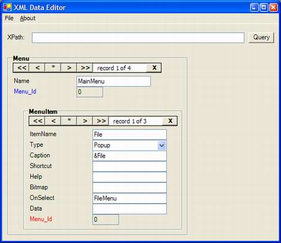Add new MenuItem record with asterisk button
Viewport: 281px width, 243px height.
tap(69, 121)
